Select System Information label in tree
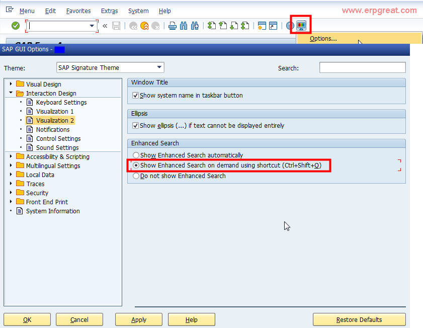The width and height of the screenshot is (423, 328). pos(53,211)
